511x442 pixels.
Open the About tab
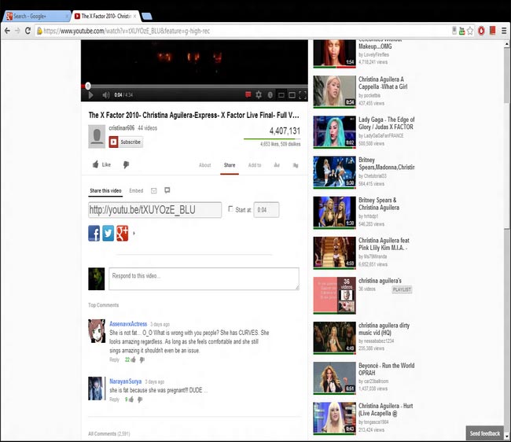click(x=205, y=165)
